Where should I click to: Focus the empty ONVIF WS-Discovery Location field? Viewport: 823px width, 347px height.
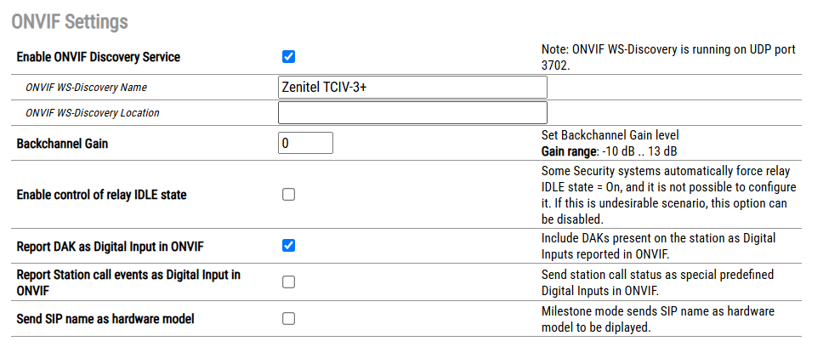click(x=412, y=112)
